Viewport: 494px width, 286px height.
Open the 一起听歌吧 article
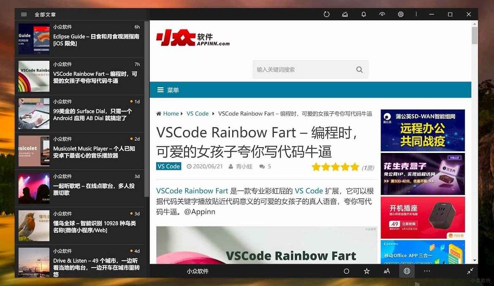pos(79,189)
